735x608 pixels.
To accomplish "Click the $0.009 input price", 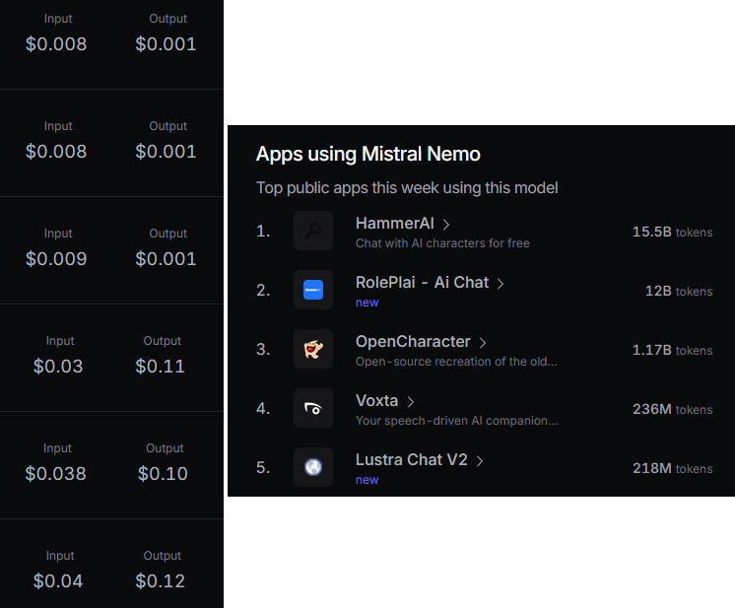I will coord(56,259).
